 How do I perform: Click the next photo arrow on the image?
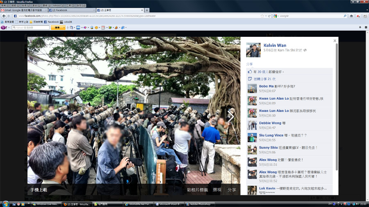coord(231,116)
